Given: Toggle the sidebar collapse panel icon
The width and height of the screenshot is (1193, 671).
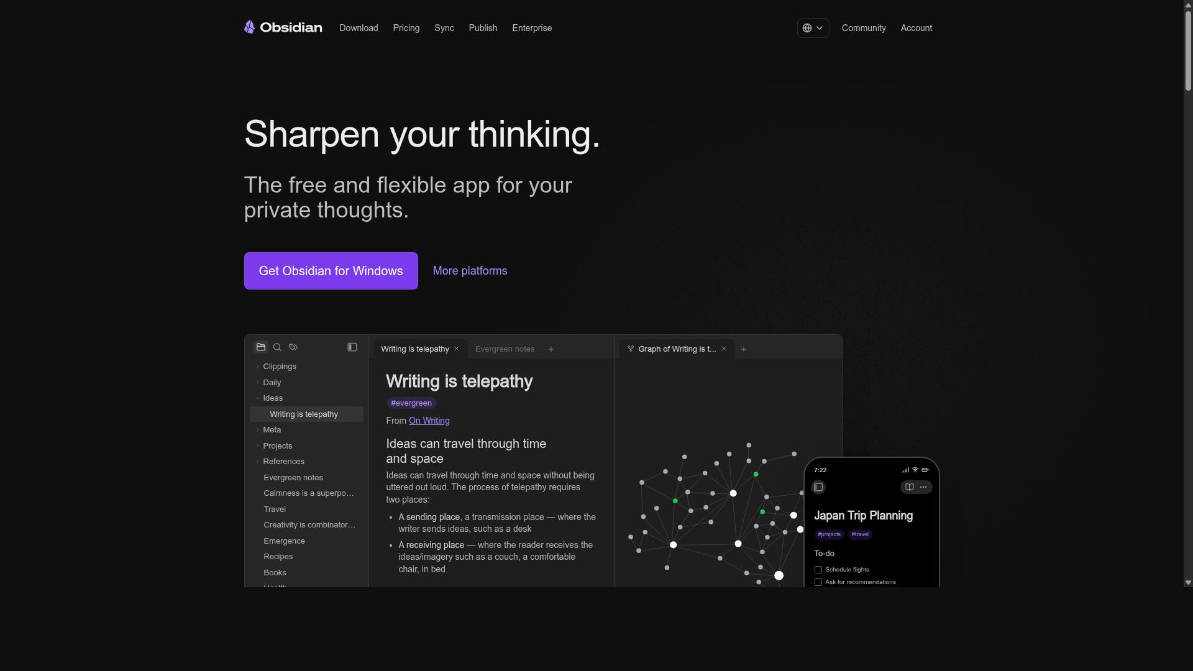Looking at the screenshot, I should coord(352,347).
